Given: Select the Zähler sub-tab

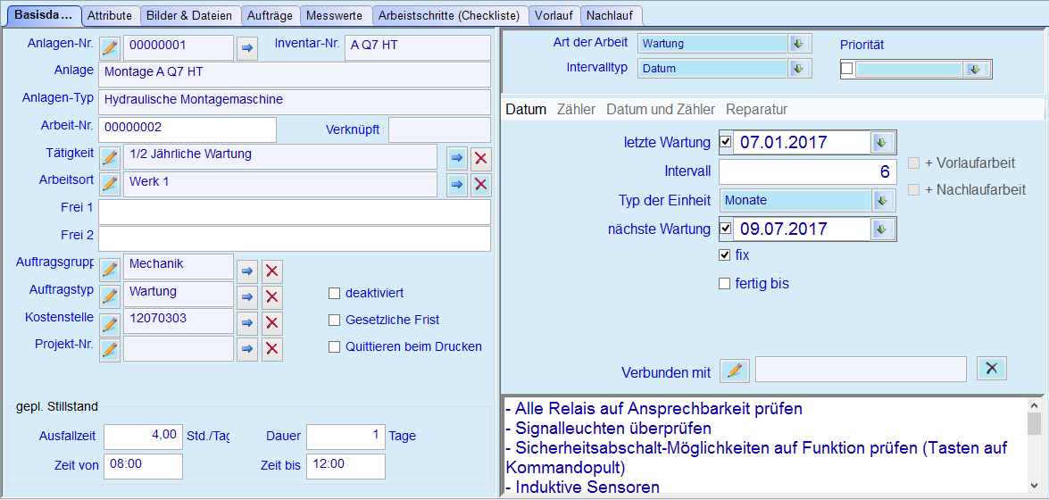Looking at the screenshot, I should (x=576, y=109).
